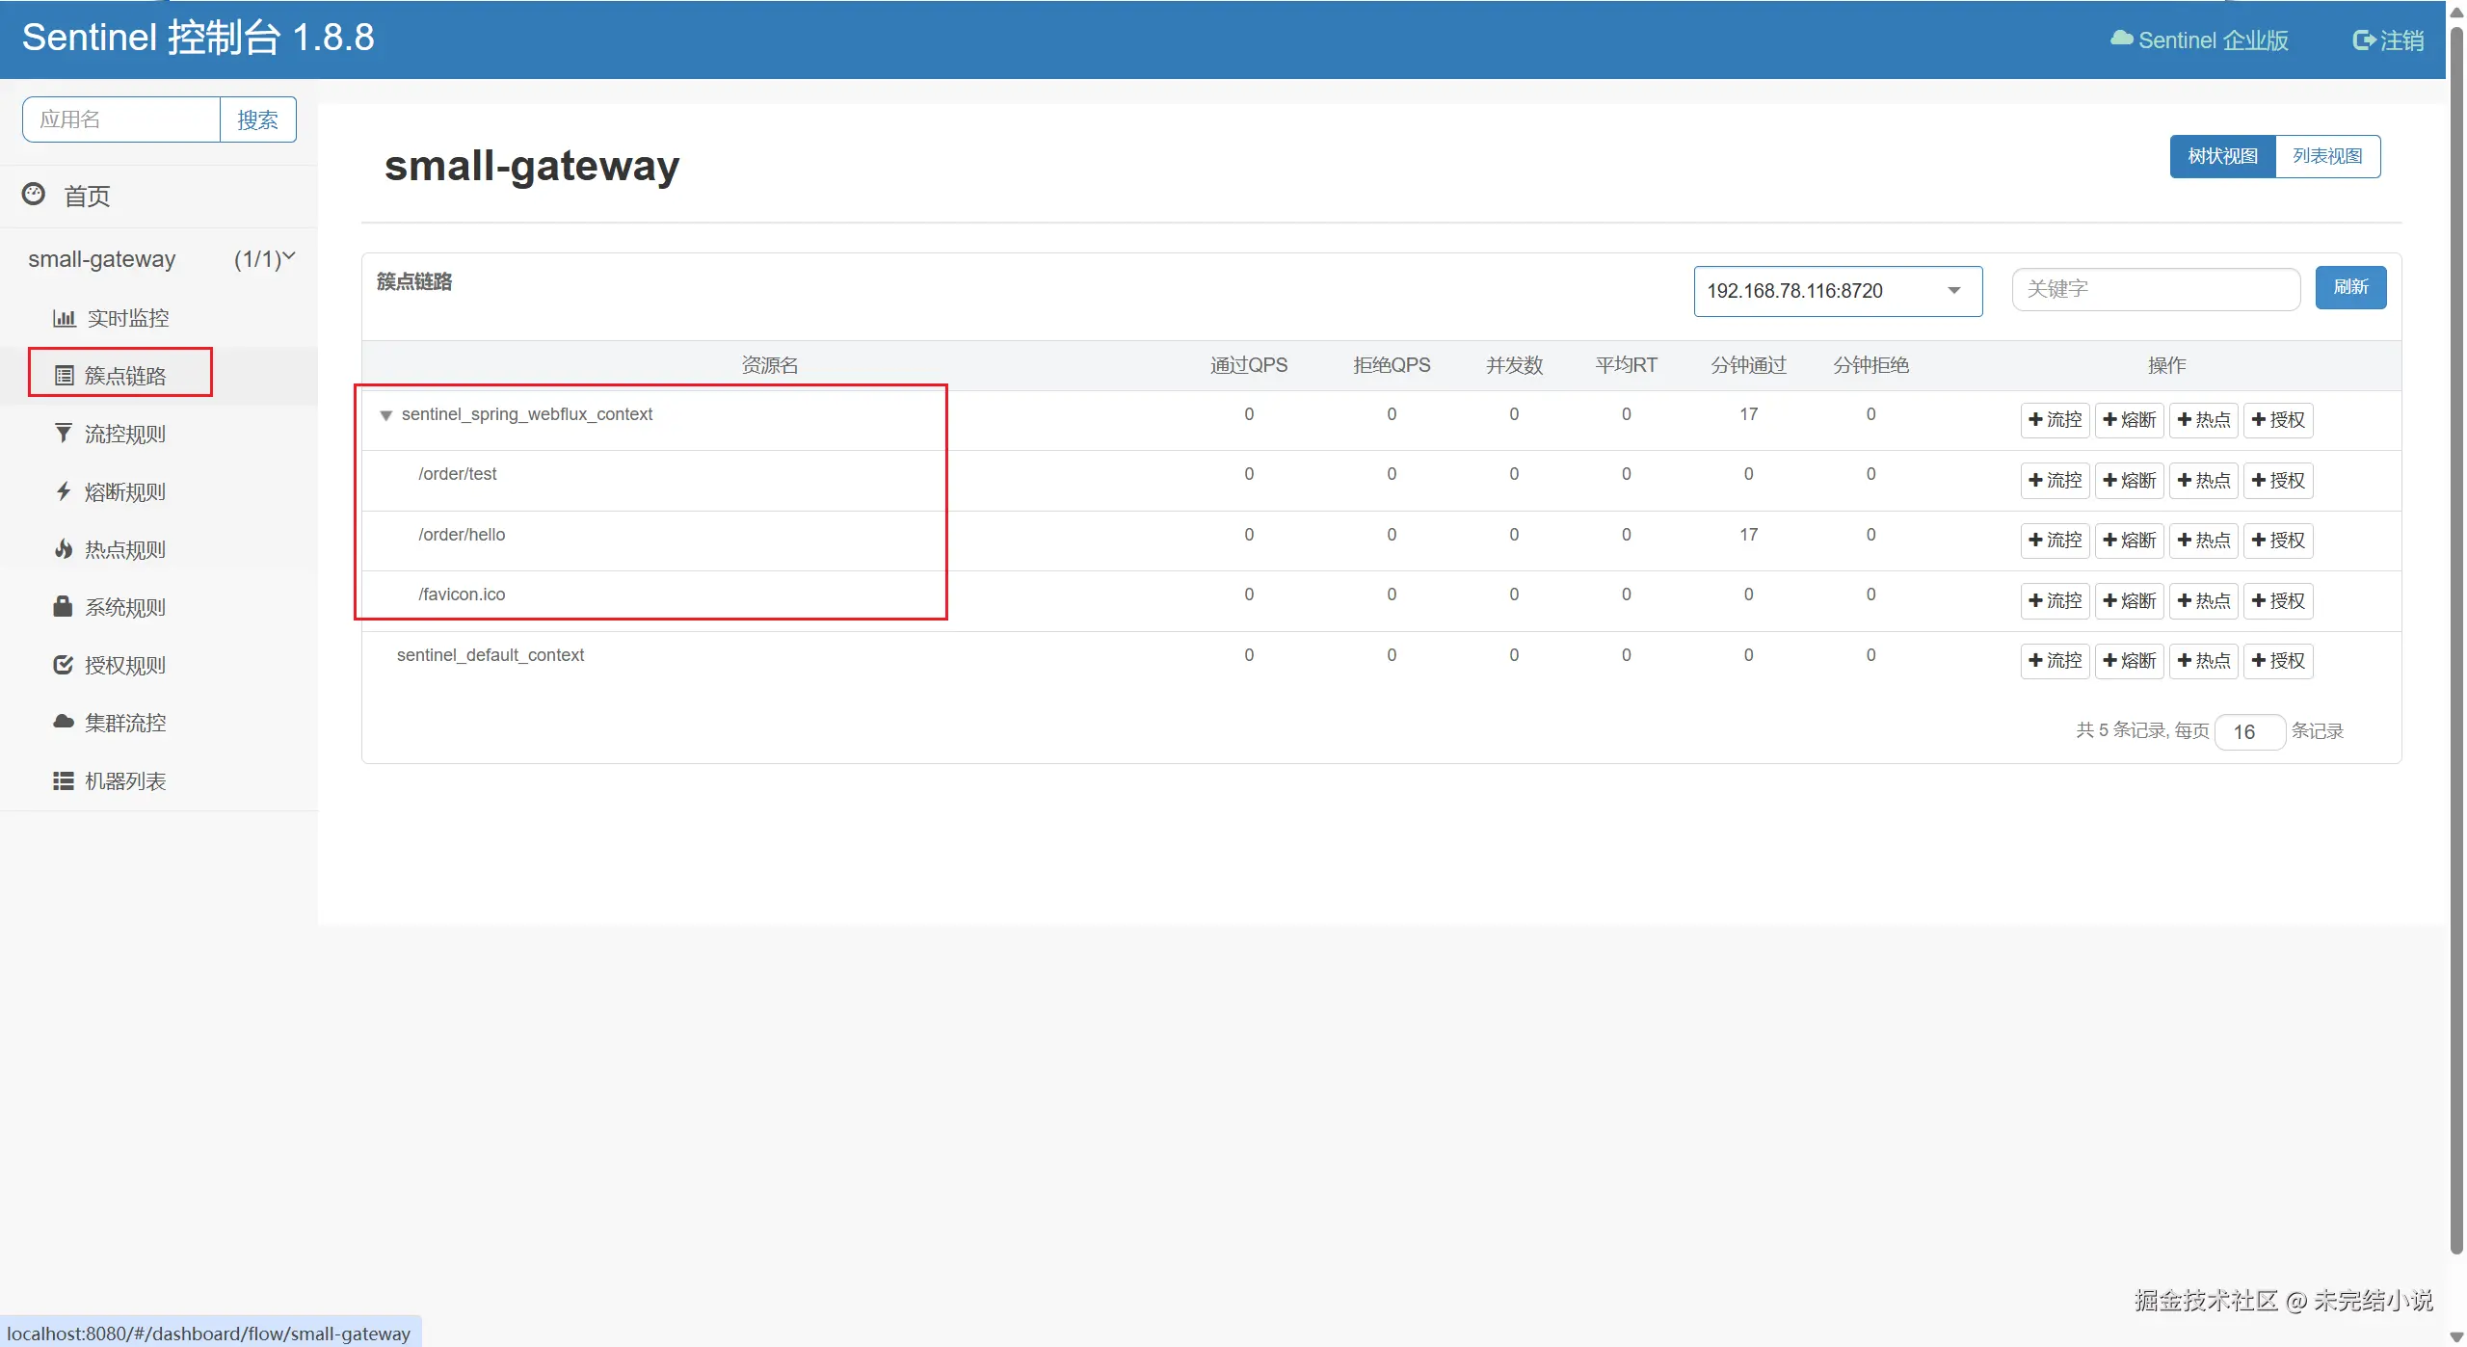Collapse the sentinel_spring_webflux_context tree node

click(x=386, y=415)
